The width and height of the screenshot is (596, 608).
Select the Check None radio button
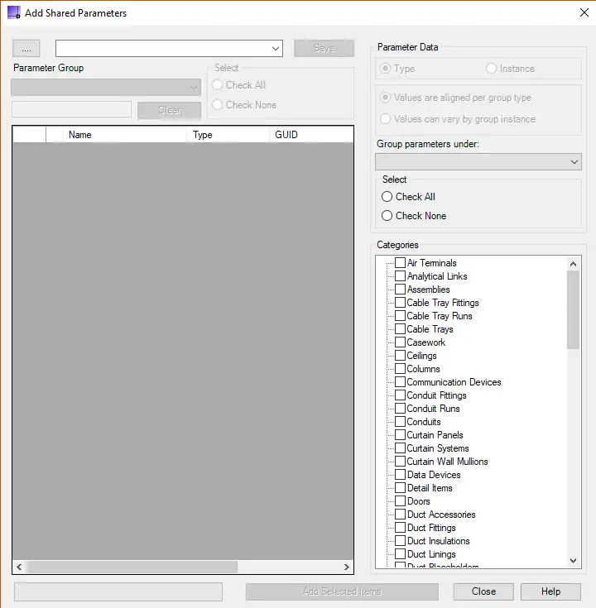click(387, 216)
